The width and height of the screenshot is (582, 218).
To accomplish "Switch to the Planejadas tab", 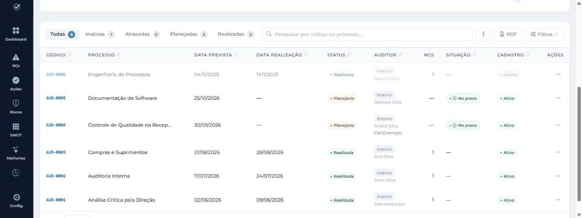I will click(189, 34).
